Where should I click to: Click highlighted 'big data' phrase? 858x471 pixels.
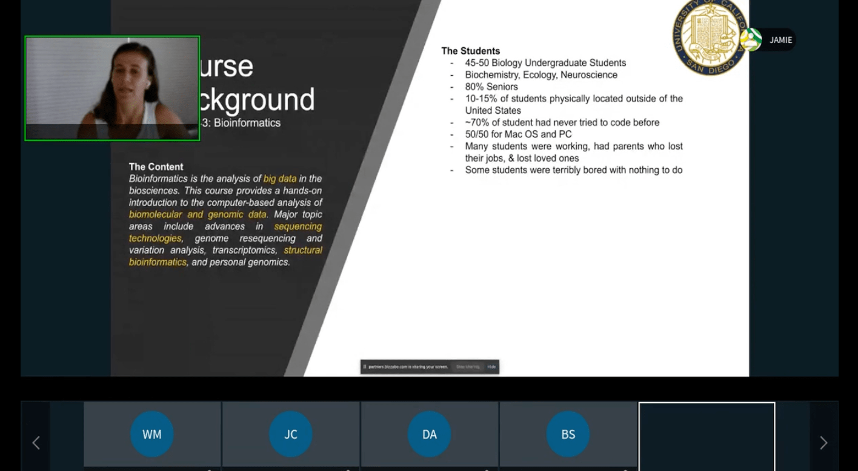point(280,179)
